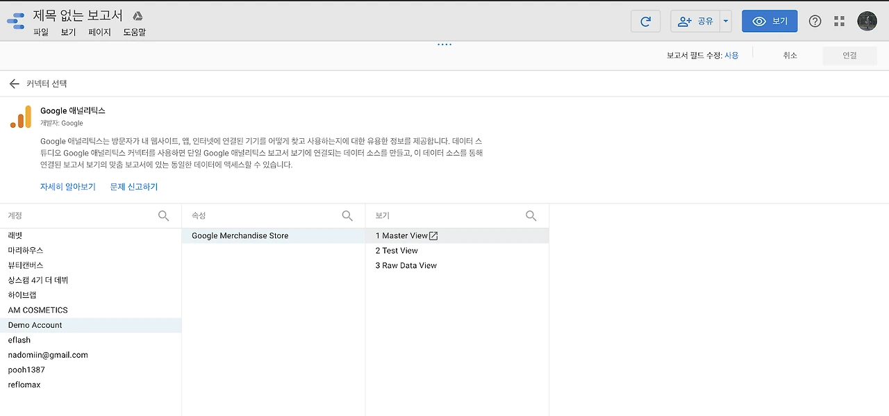Select the 상스캠 4기 더 데뷔 account
The image size is (889, 416).
point(90,281)
